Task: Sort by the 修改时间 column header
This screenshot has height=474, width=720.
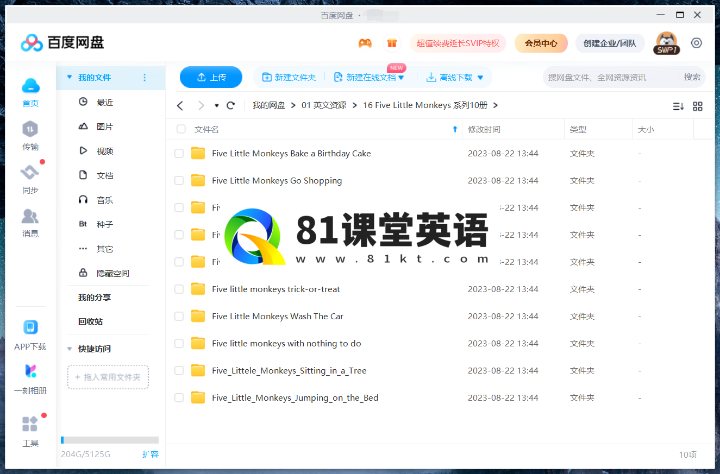Action: click(484, 129)
